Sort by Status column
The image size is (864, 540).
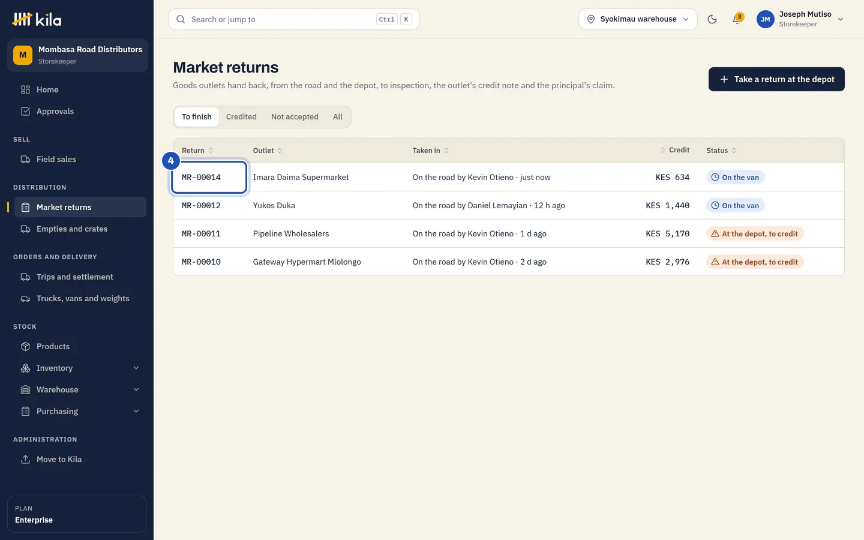(x=721, y=151)
